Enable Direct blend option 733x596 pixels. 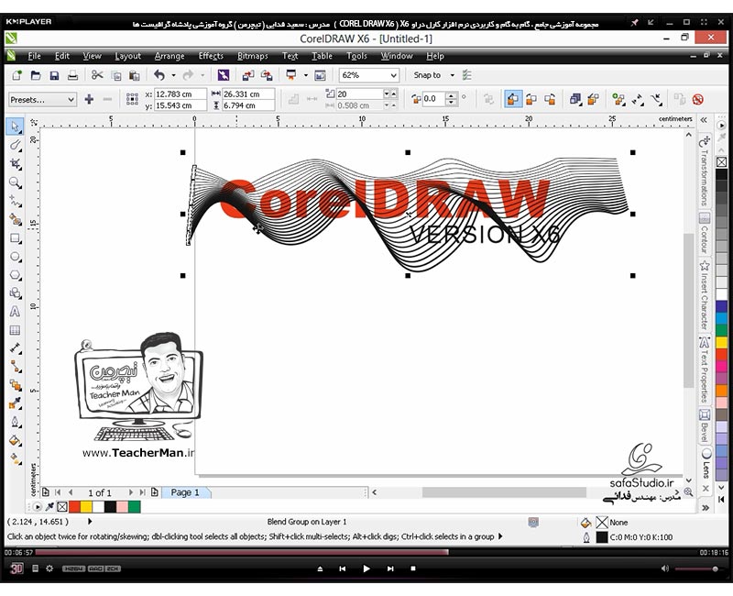[513, 99]
